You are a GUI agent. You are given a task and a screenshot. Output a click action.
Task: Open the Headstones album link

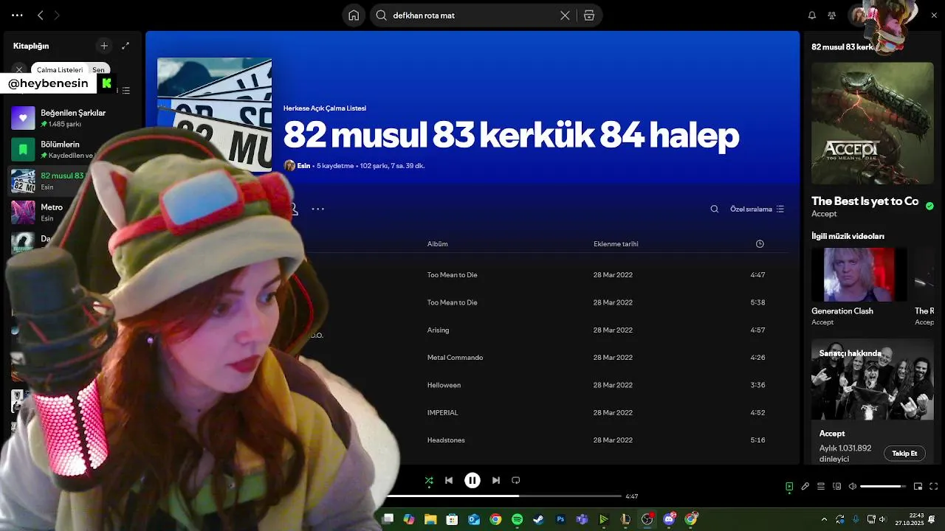click(446, 440)
